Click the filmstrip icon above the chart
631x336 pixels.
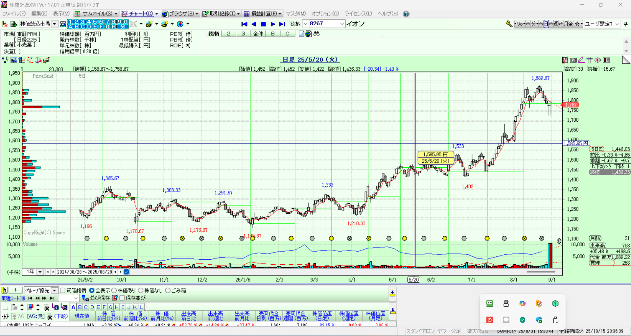pos(565,60)
